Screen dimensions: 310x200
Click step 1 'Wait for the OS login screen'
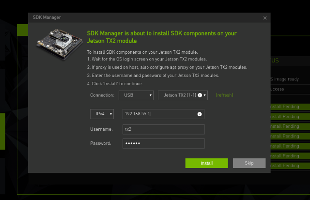(x=147, y=59)
